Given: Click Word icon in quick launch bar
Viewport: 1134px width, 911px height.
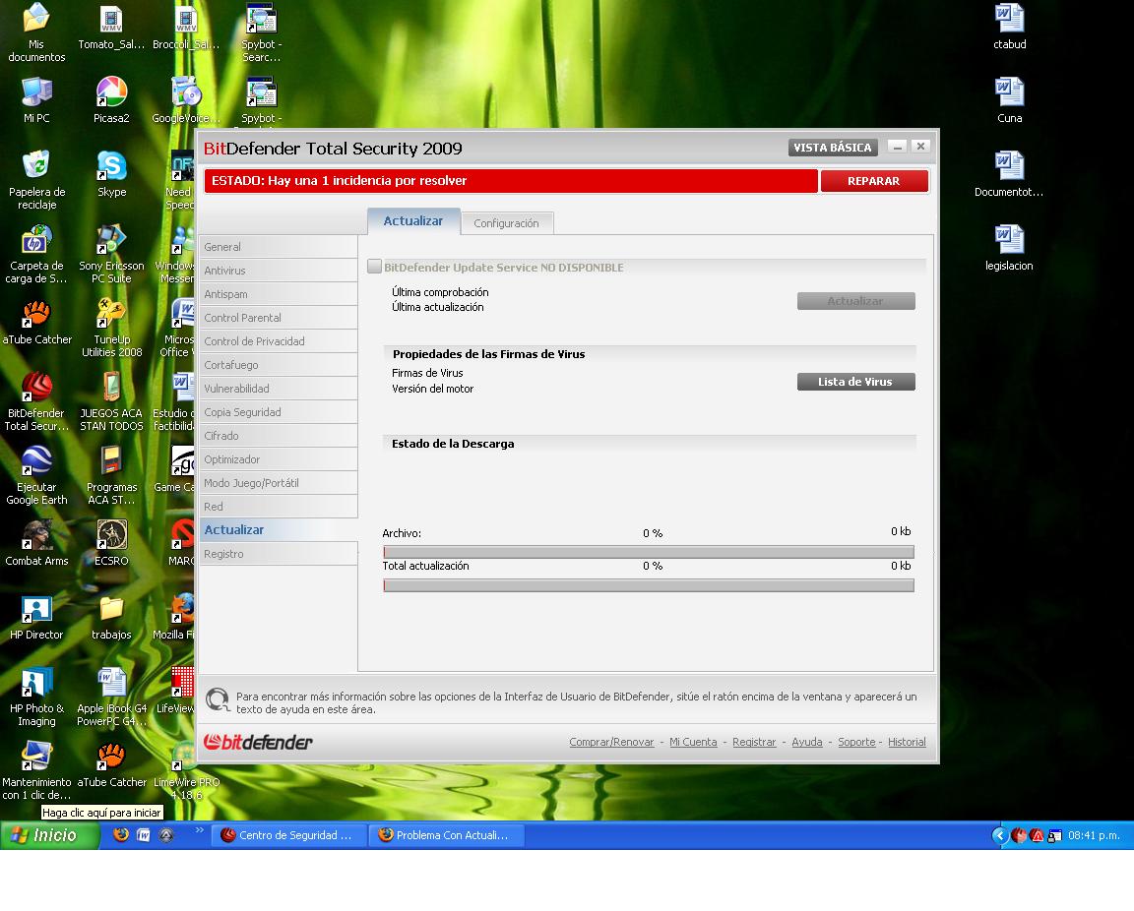Looking at the screenshot, I should 143,835.
